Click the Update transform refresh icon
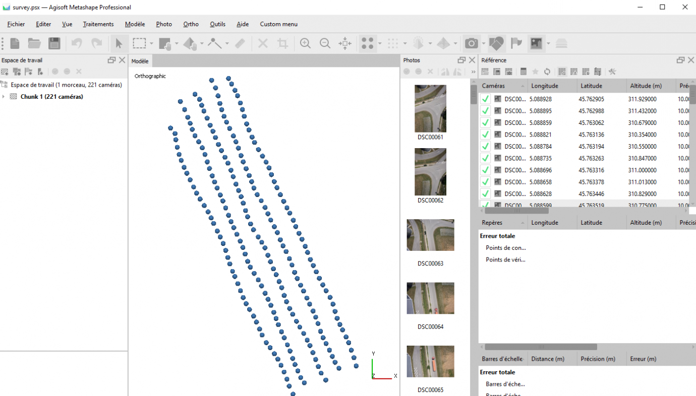Image resolution: width=696 pixels, height=396 pixels. click(547, 71)
